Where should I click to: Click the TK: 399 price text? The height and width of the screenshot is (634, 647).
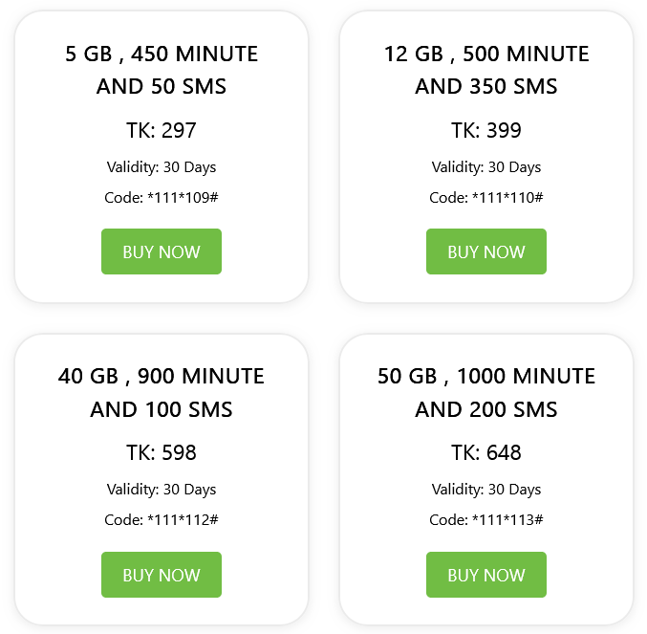pyautogui.click(x=486, y=131)
